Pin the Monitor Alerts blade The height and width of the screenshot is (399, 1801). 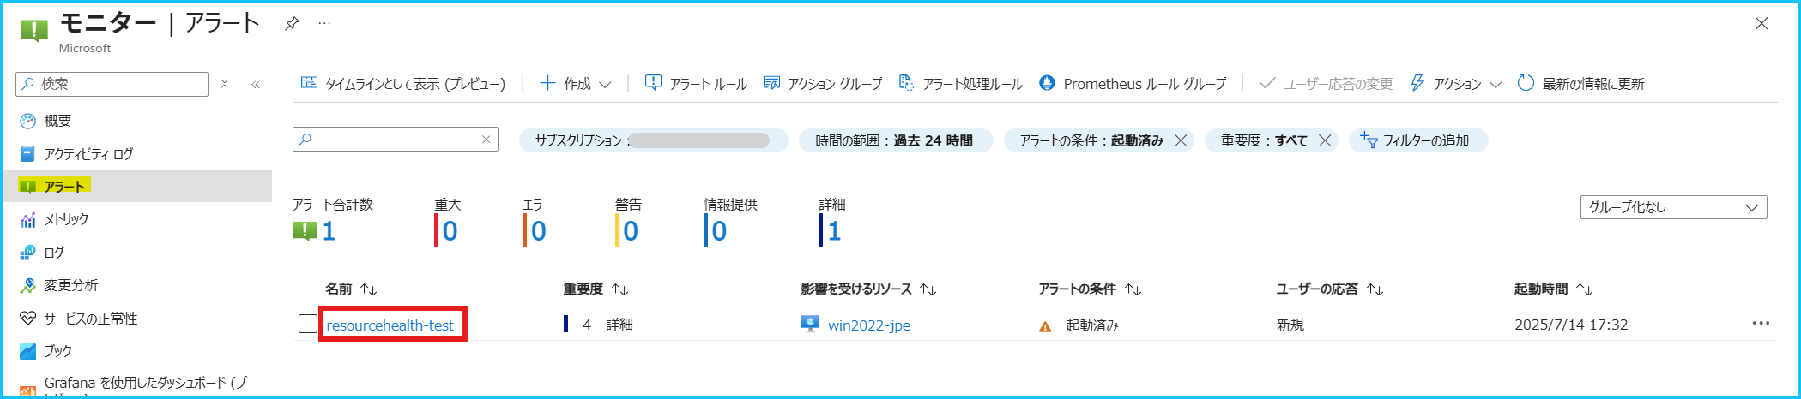(x=292, y=23)
